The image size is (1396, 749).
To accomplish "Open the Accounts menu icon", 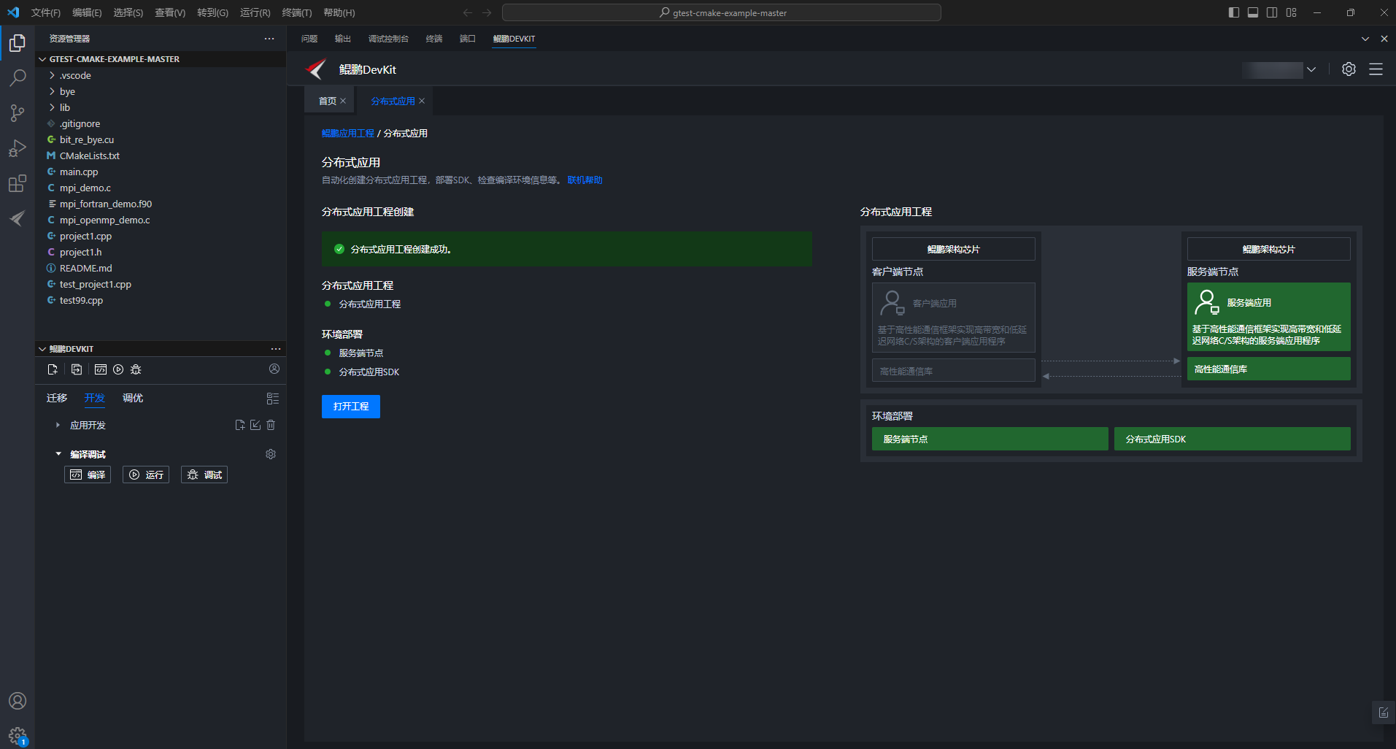I will point(18,701).
